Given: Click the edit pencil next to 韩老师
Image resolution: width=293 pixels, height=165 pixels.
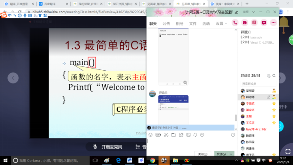Looking at the screenshot, I should click(x=268, y=97).
